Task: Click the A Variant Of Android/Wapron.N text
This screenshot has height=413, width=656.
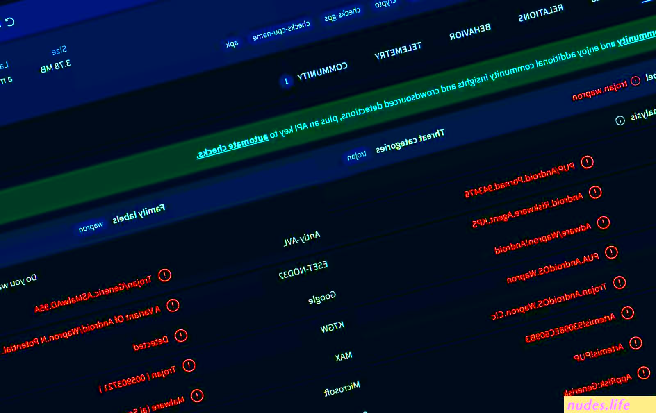Action: [81, 329]
